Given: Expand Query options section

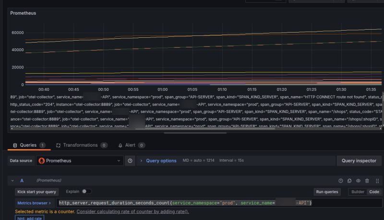Looking at the screenshot, I should point(161,161).
